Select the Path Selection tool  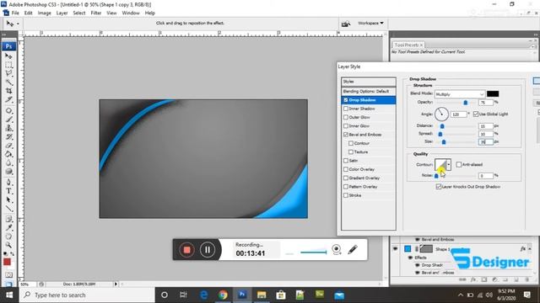click(8, 199)
